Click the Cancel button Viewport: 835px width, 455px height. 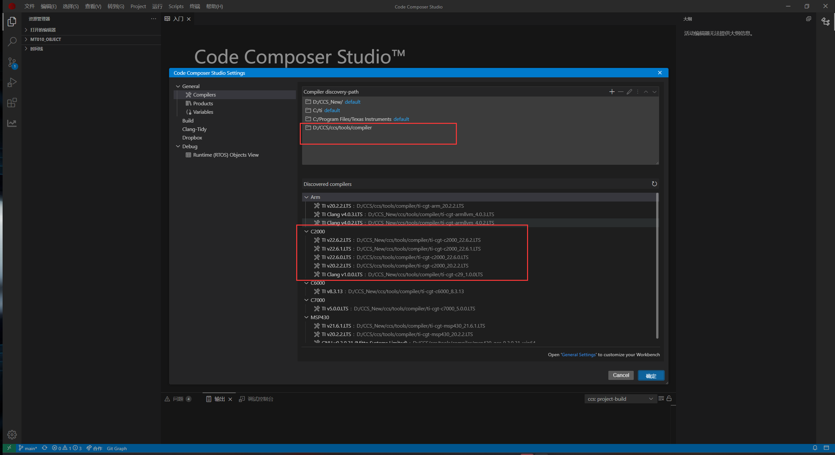tap(620, 375)
